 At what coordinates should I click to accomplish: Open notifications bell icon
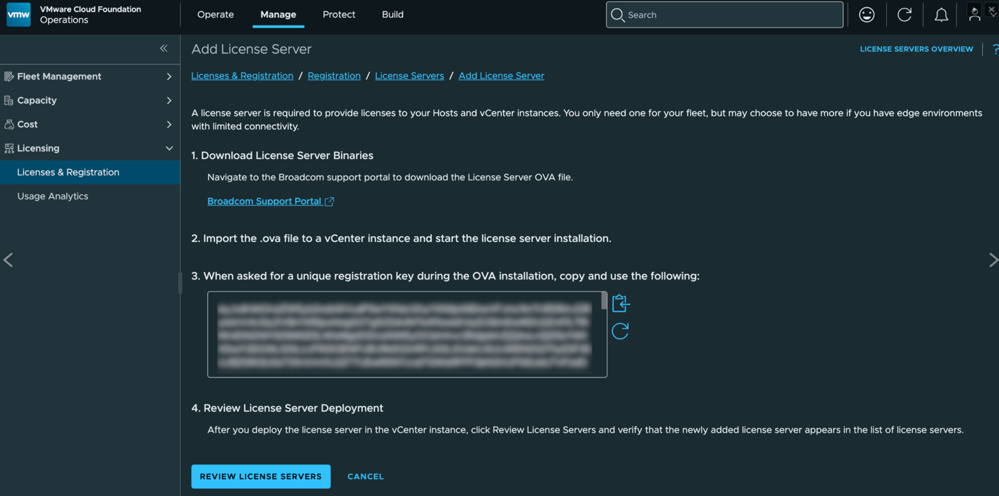coord(941,15)
